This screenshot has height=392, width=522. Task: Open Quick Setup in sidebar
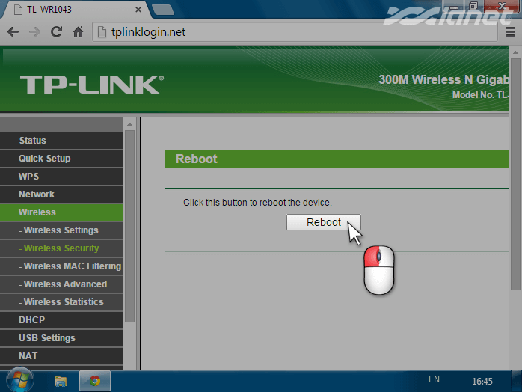coord(45,159)
